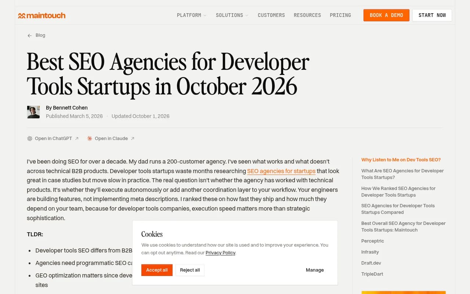Open the Privacy Policy link
The width and height of the screenshot is (470, 294).
(x=220, y=253)
